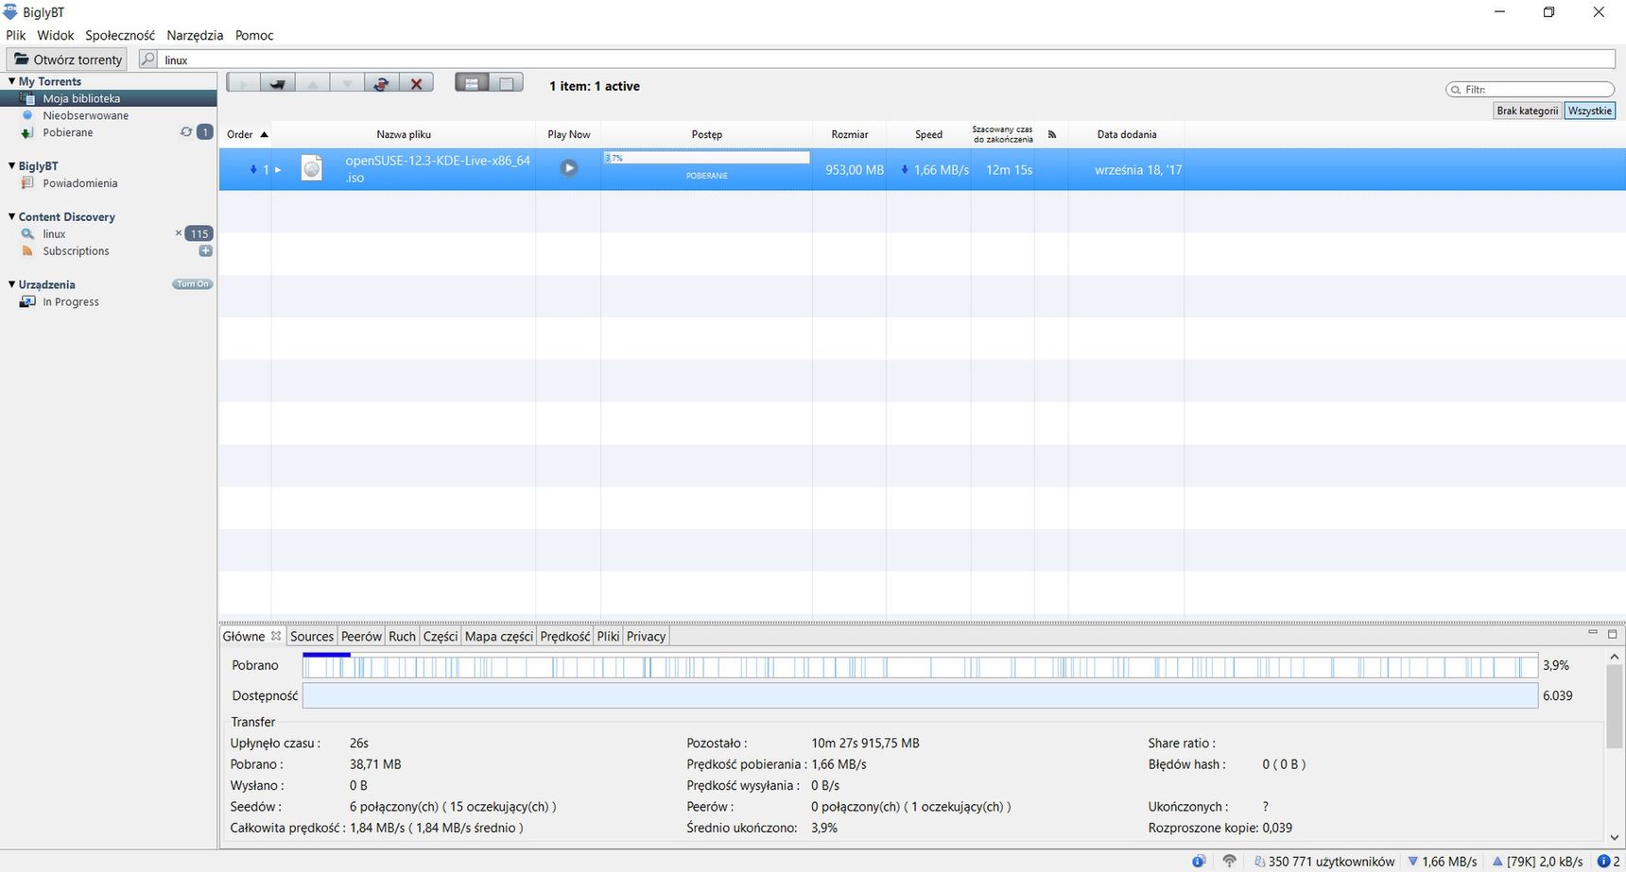Click the refresh icon beside Pobierane
The width and height of the screenshot is (1626, 872).
(186, 132)
